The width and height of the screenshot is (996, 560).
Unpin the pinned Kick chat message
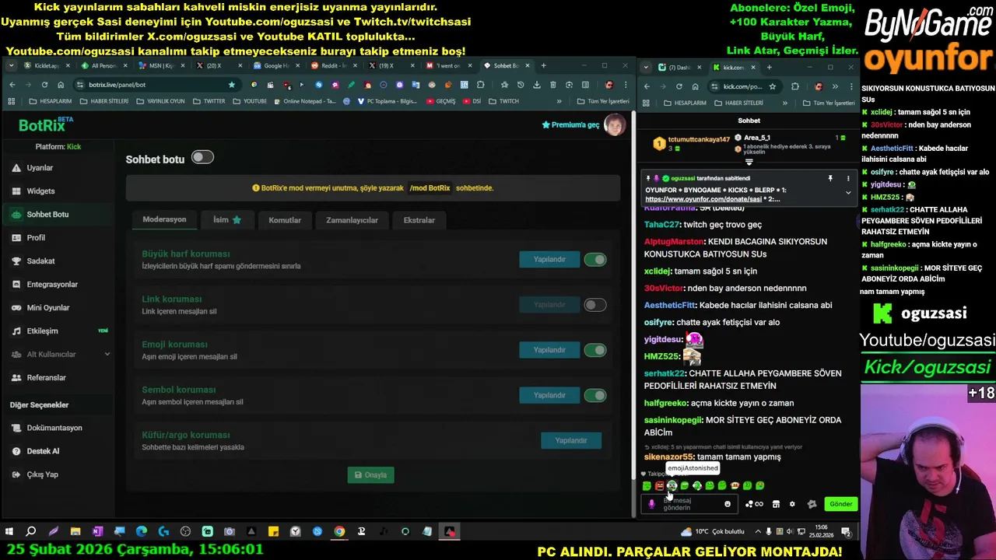pyautogui.click(x=830, y=179)
